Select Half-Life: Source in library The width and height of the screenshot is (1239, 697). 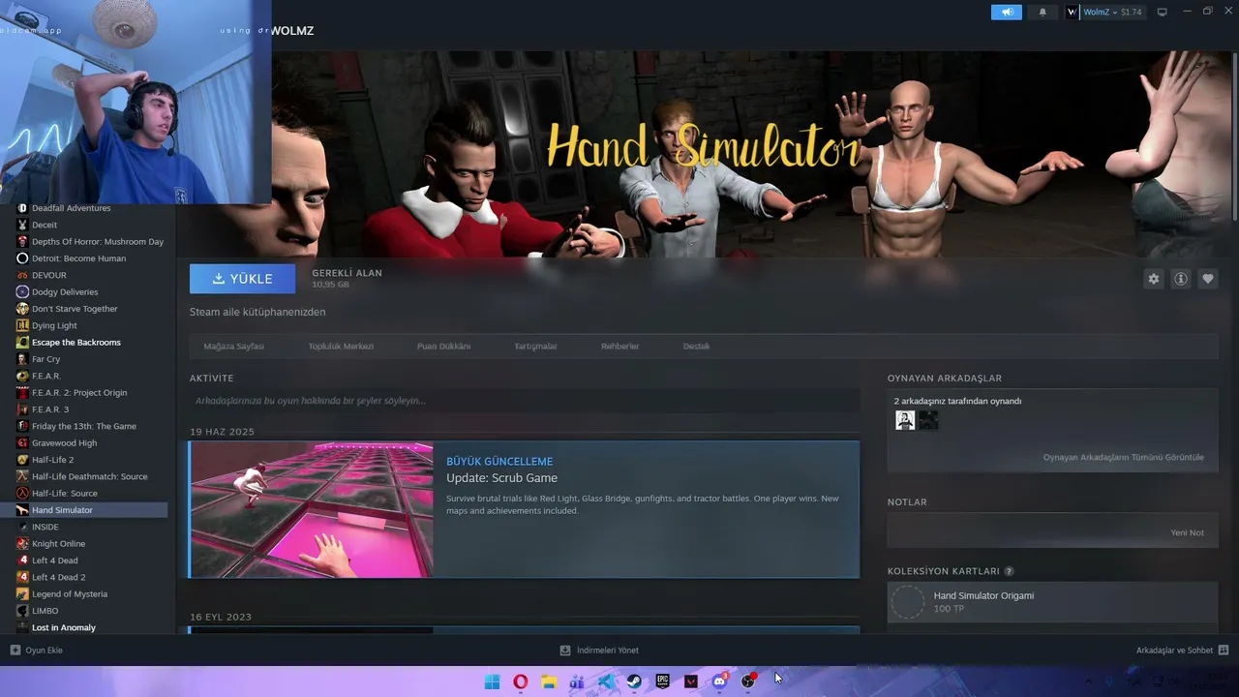[65, 494]
